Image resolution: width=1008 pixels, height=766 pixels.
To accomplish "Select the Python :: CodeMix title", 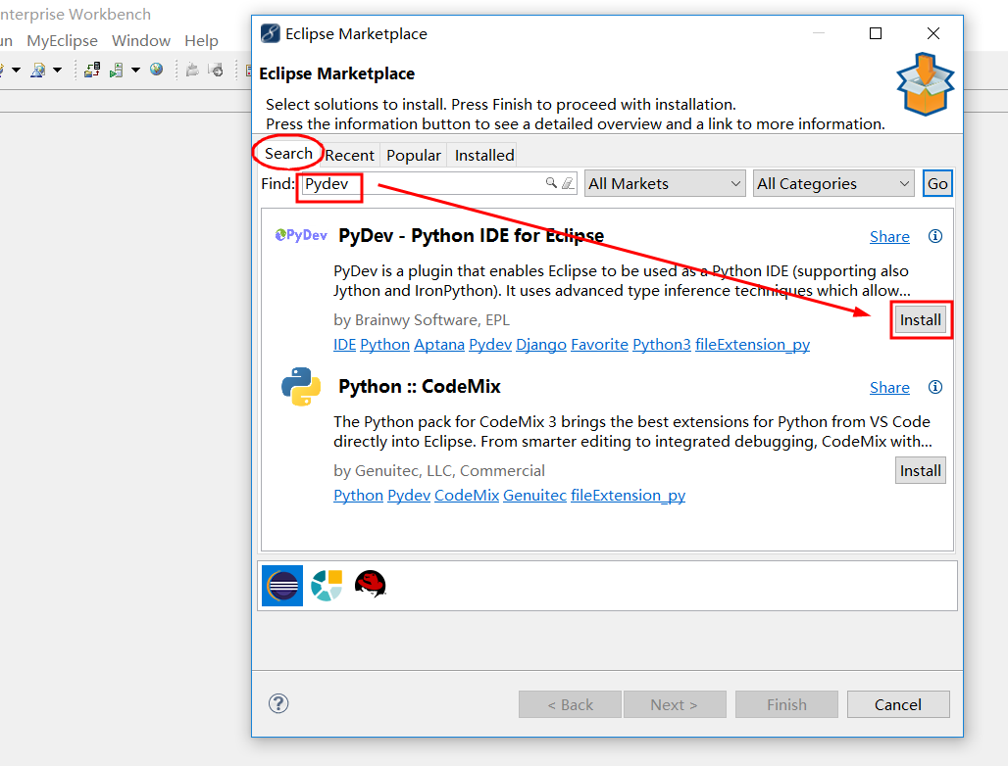I will [419, 387].
